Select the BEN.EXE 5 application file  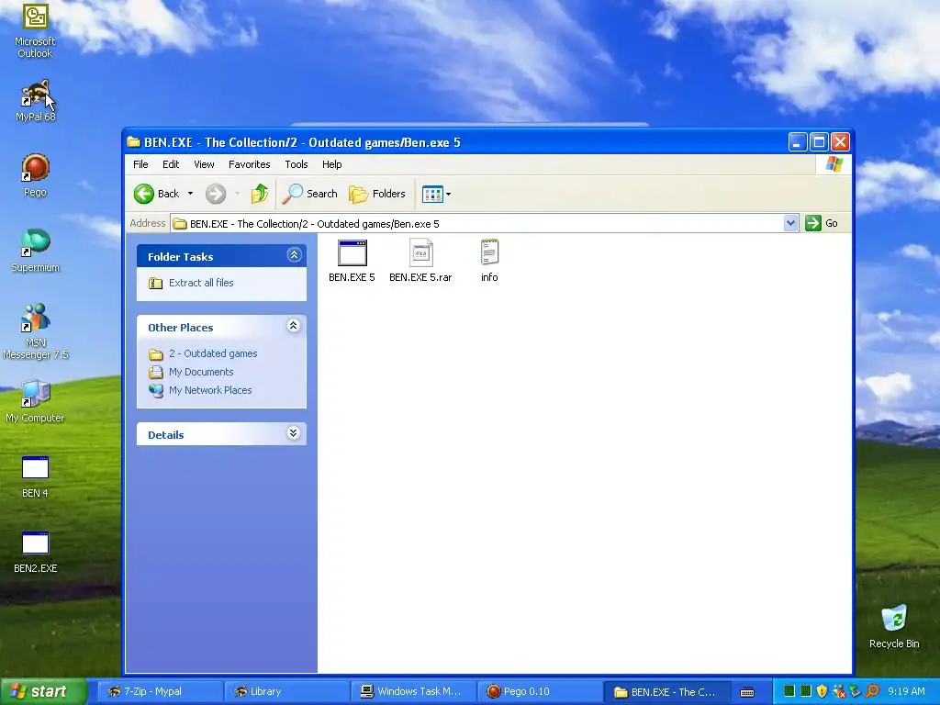pyautogui.click(x=352, y=261)
